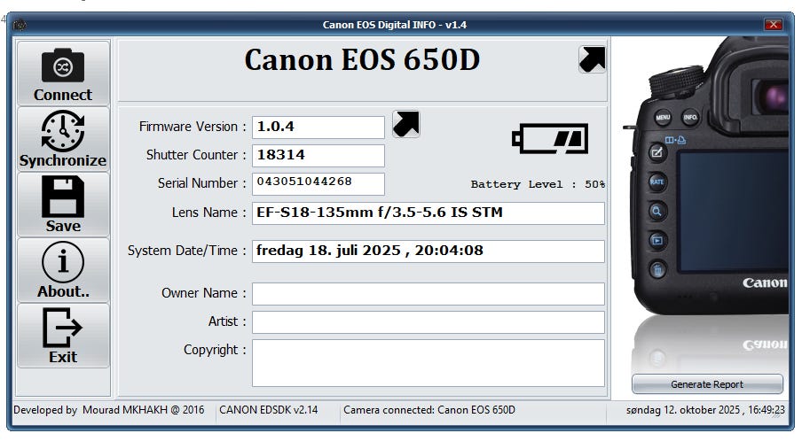Click the 'Canon EOS 650D' heading

pyautogui.click(x=362, y=59)
